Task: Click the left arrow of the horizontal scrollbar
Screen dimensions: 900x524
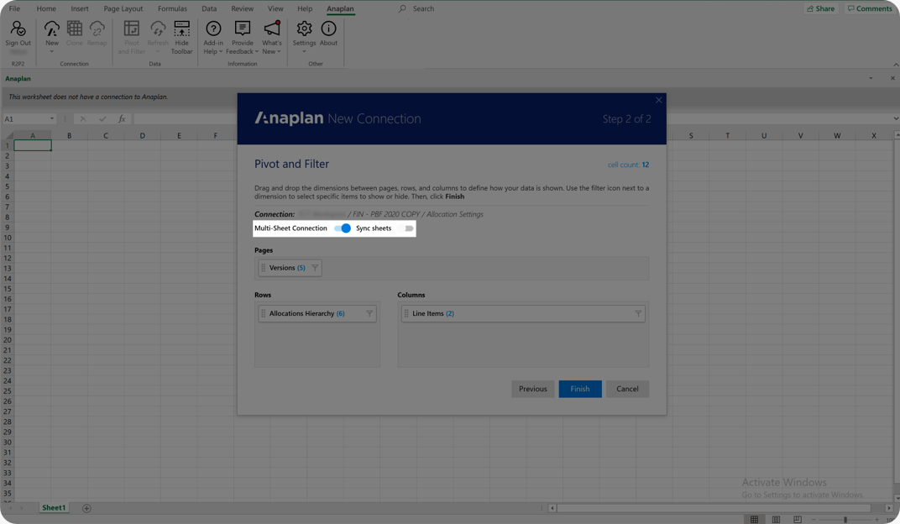Action: (552, 508)
